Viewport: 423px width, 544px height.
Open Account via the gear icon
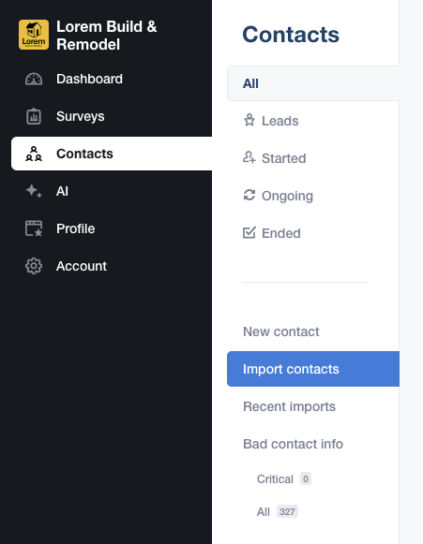tap(34, 266)
